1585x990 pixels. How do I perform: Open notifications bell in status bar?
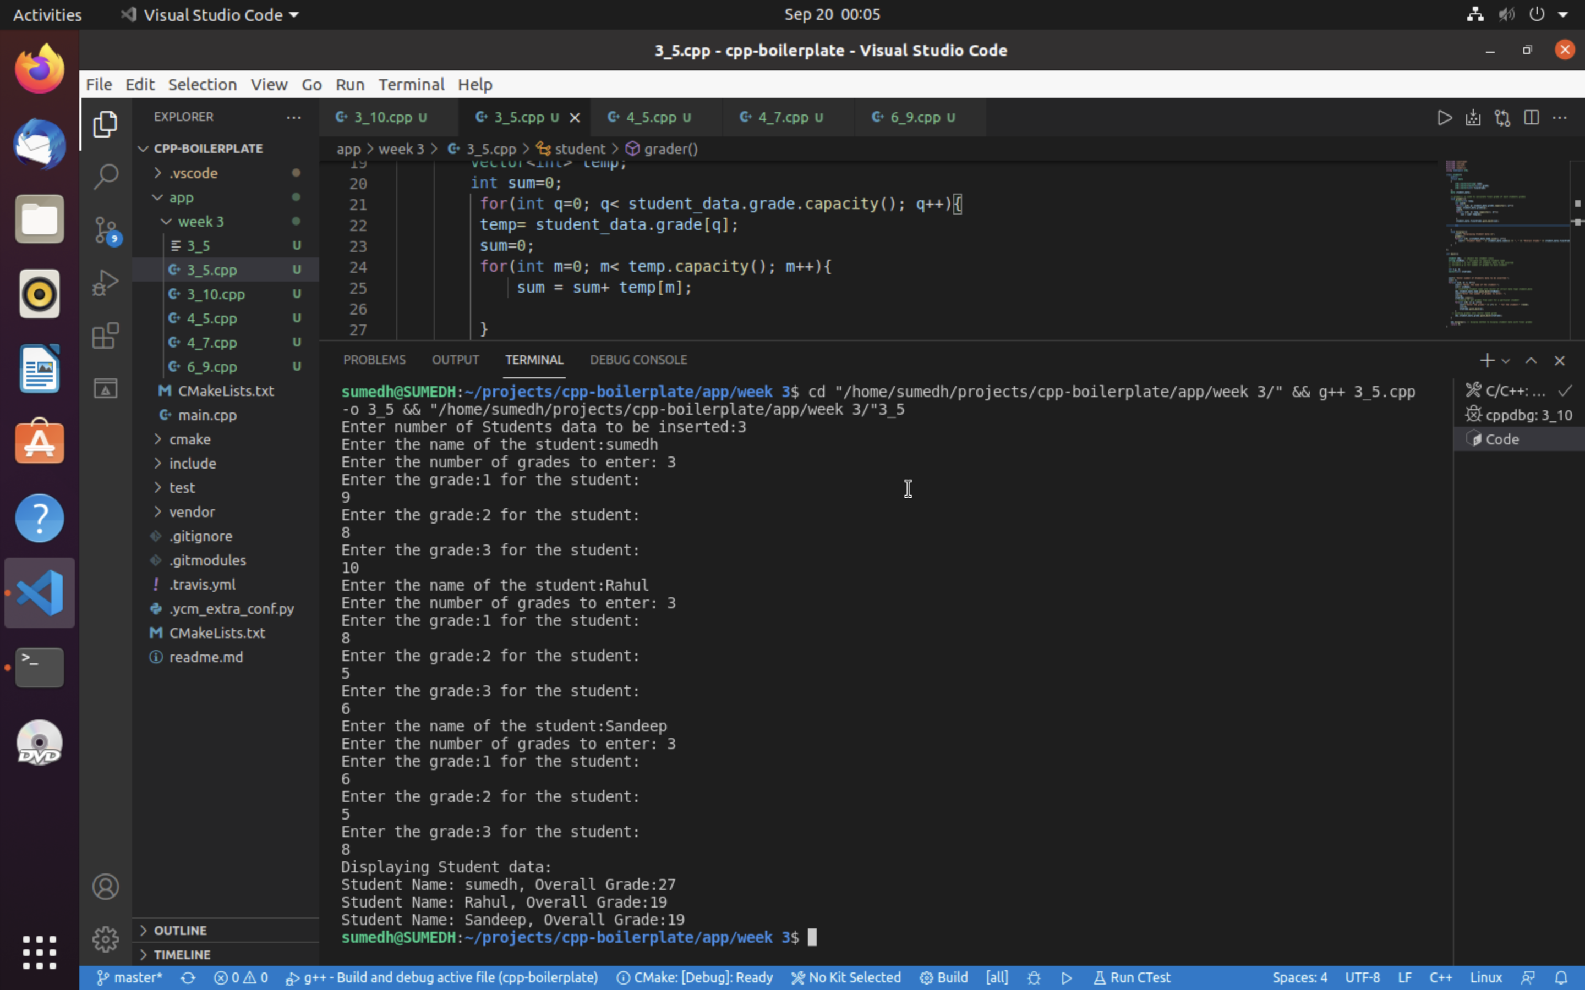pyautogui.click(x=1561, y=977)
